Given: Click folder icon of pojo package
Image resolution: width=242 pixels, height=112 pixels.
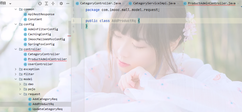Looking at the screenshot, I should [x=25, y=89].
